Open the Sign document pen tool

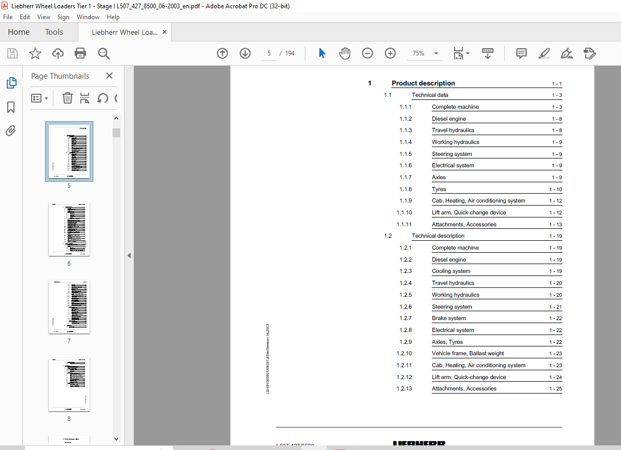click(567, 53)
